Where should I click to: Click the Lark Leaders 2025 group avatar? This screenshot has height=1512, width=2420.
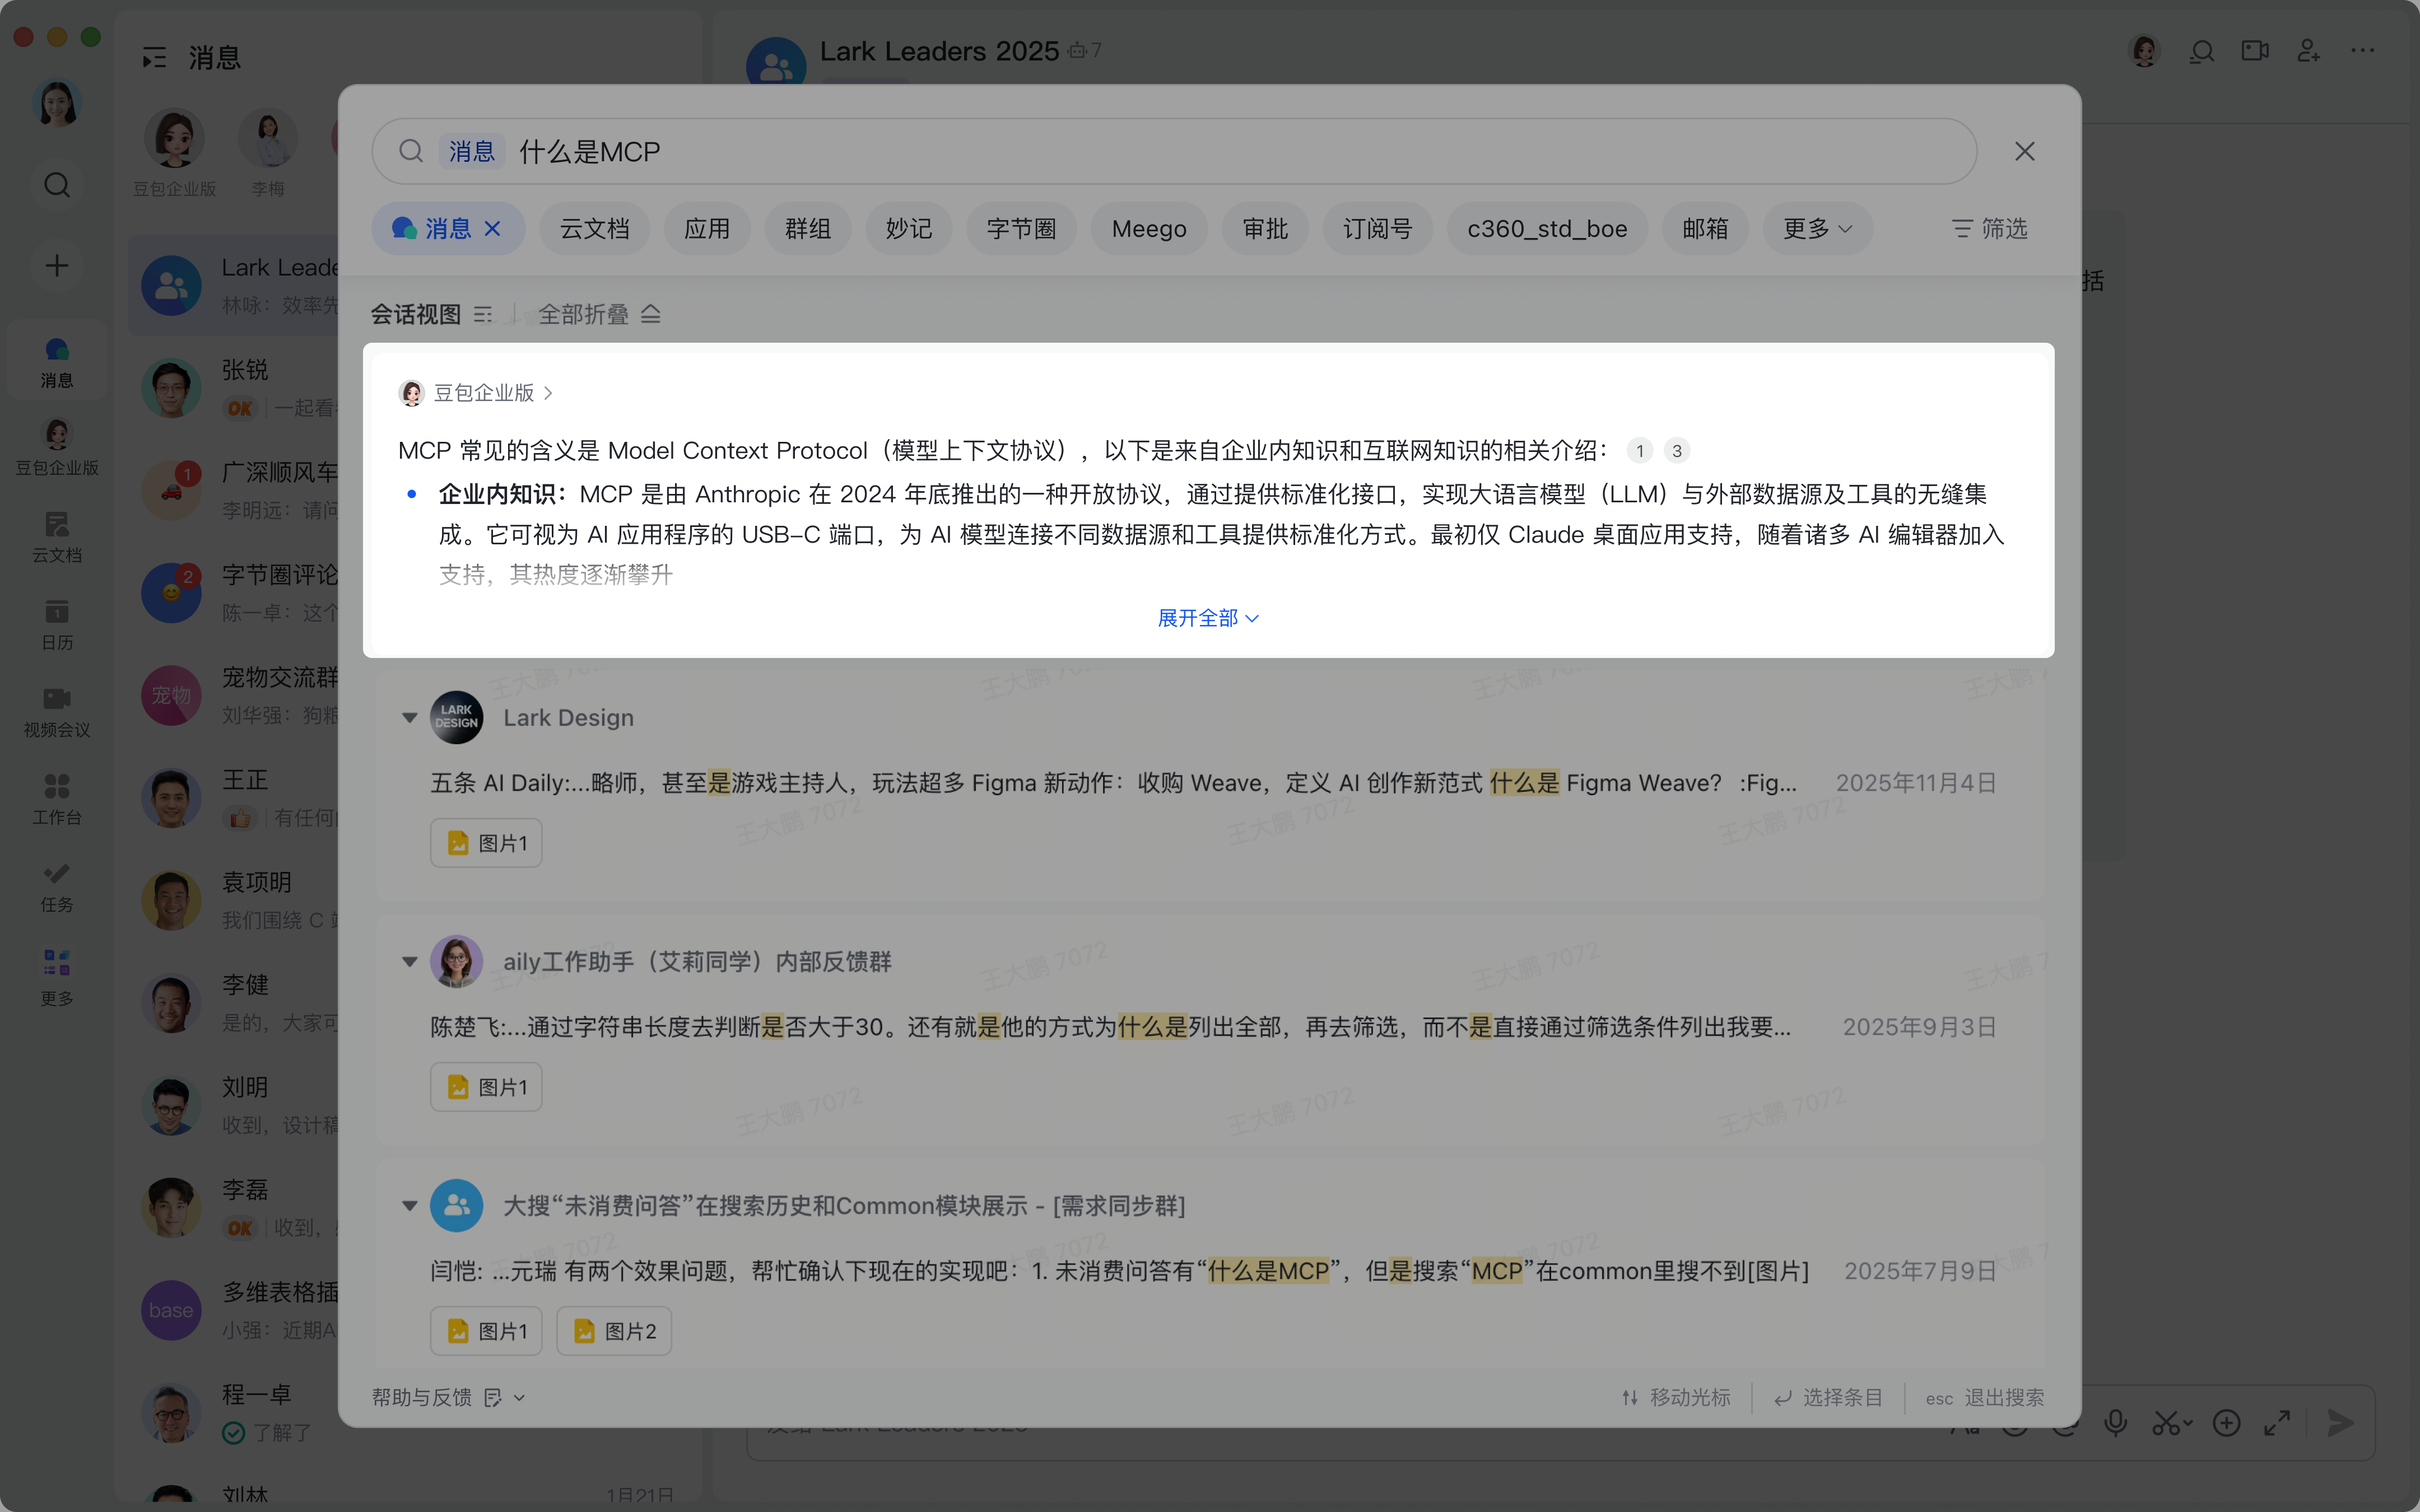(x=776, y=62)
